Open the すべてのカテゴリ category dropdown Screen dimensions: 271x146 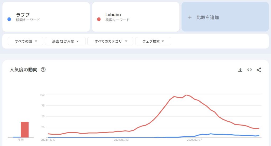coord(111,41)
